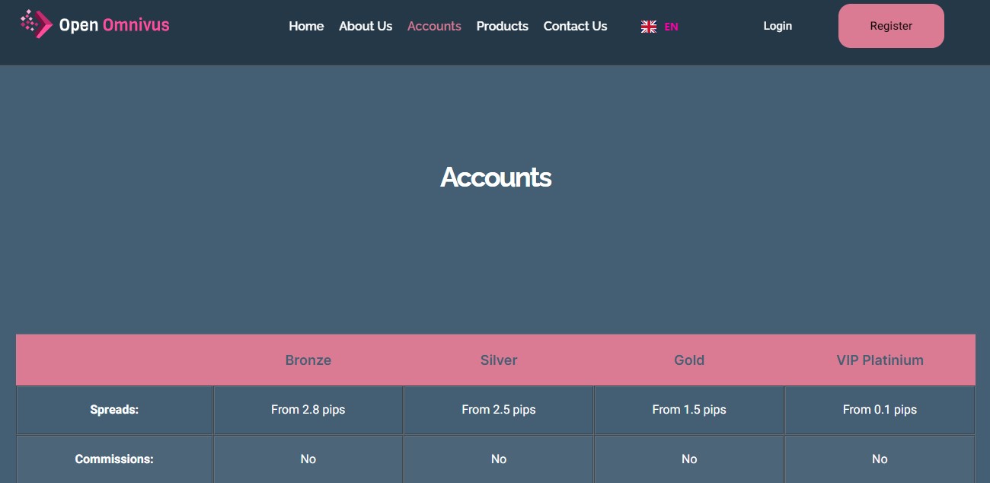Viewport: 990px width, 483px height.
Task: Click the Bronze commissions No cell
Action: click(x=308, y=459)
